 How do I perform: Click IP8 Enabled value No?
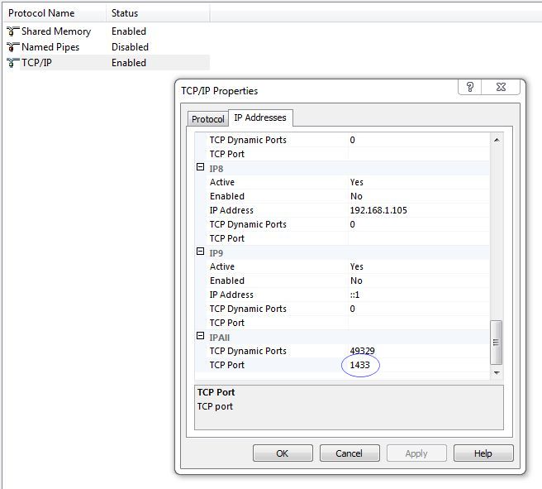pyautogui.click(x=356, y=196)
